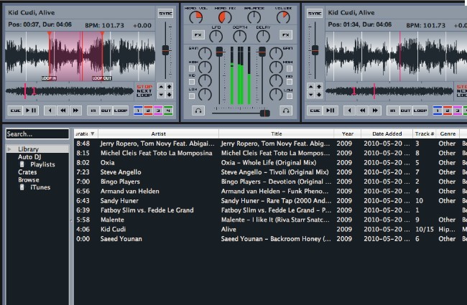This screenshot has height=305, width=467.
Task: Select Auto DJ in the sidebar
Action: pyautogui.click(x=29, y=157)
